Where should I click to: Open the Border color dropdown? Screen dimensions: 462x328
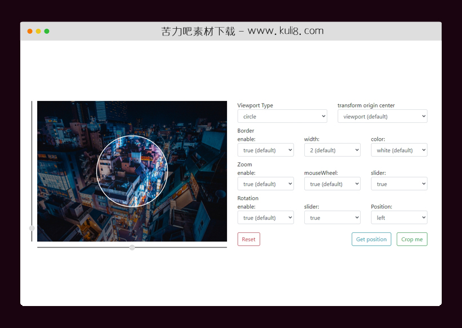click(x=399, y=150)
